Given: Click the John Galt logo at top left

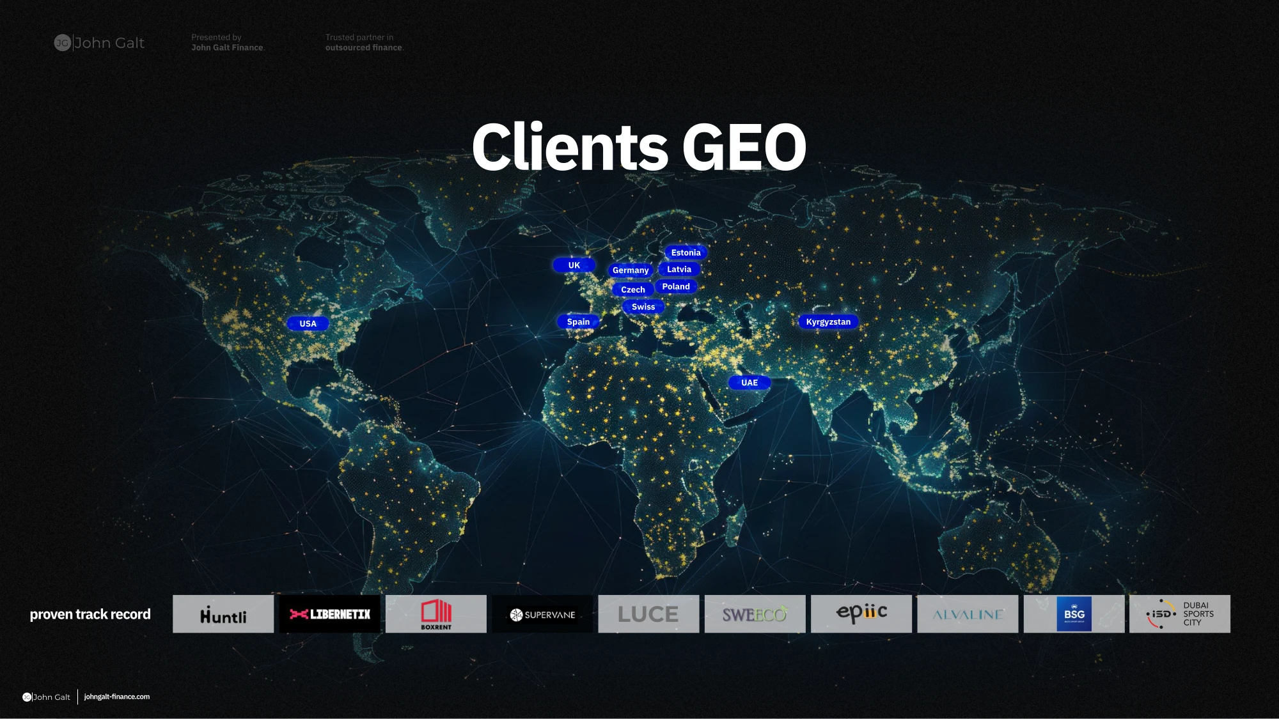Looking at the screenshot, I should (x=99, y=43).
